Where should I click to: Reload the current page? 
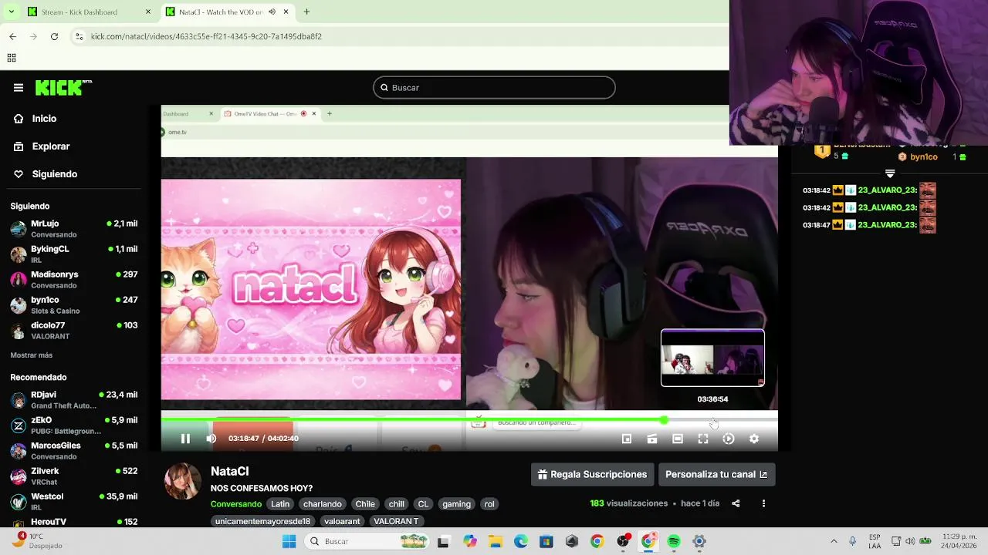tap(54, 36)
